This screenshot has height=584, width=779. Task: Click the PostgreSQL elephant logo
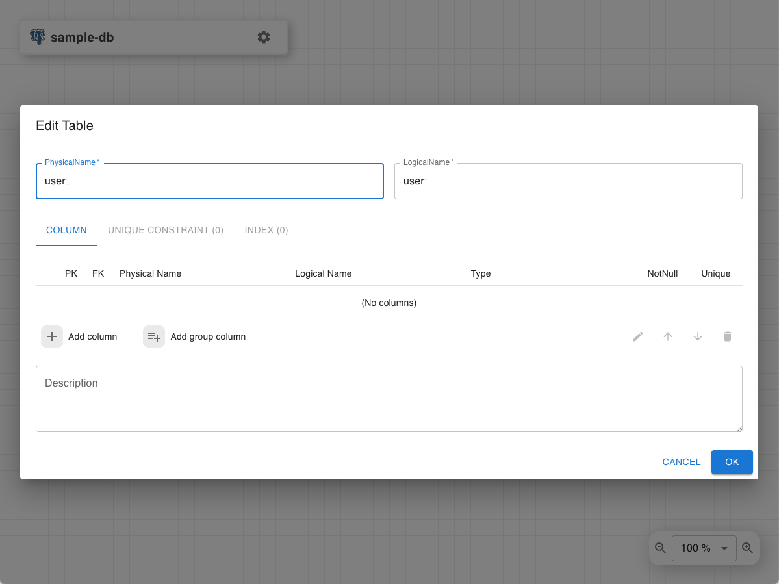38,37
